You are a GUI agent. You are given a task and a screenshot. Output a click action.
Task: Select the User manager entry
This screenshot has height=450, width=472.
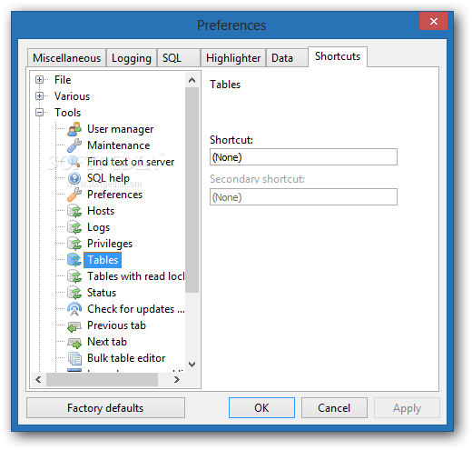[x=121, y=129]
